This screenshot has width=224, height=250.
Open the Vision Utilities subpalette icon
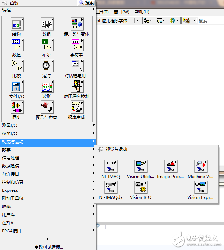tap(141, 166)
